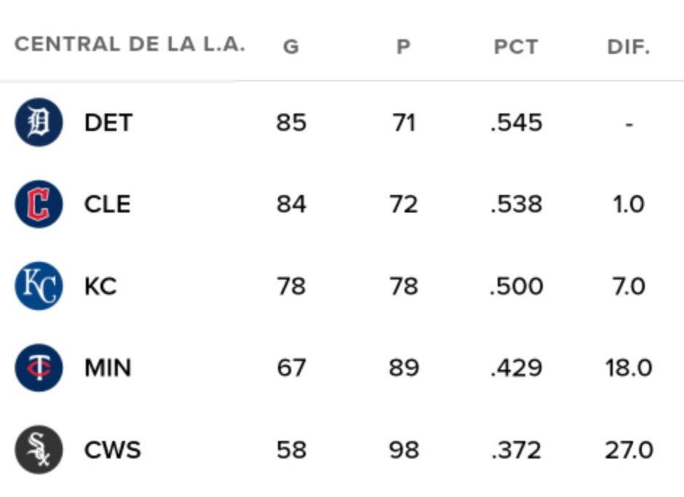
Task: Click Cleveland's 1.0 games behind value
Action: [628, 204]
